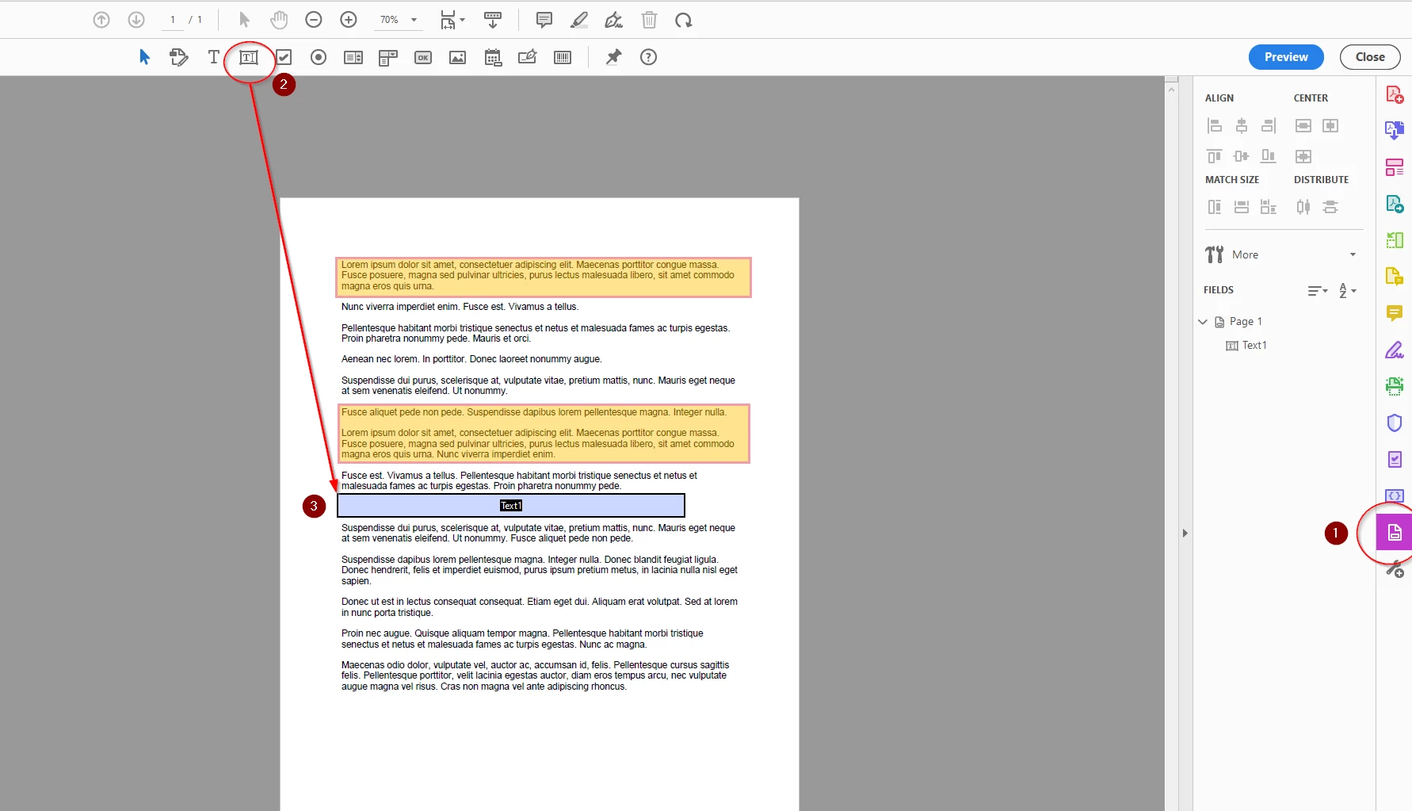The width and height of the screenshot is (1412, 811).
Task: Align fields to top edge
Action: pyautogui.click(x=1215, y=156)
